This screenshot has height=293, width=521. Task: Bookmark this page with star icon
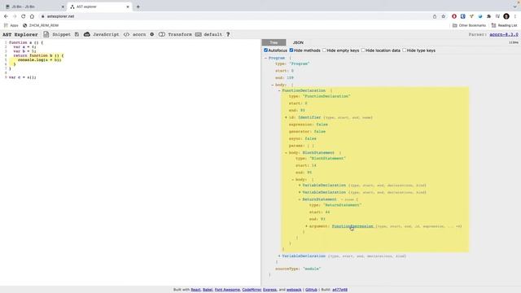pos(443,16)
